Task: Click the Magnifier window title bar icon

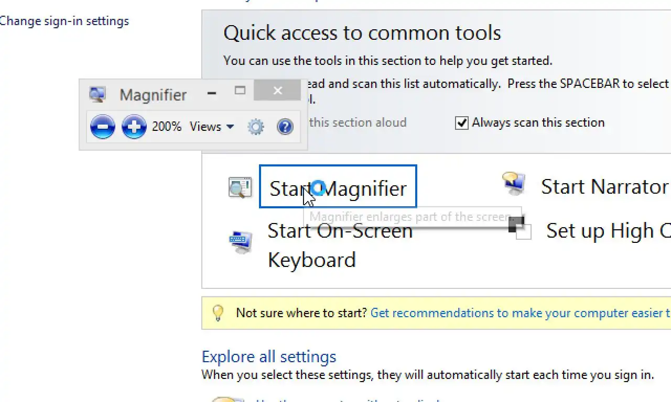Action: [97, 94]
